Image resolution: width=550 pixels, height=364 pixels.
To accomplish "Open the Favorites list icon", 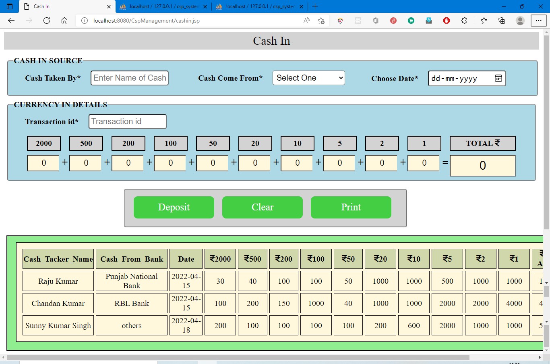I will (x=484, y=21).
